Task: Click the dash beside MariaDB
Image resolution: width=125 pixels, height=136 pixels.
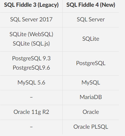Action: click(x=31, y=97)
